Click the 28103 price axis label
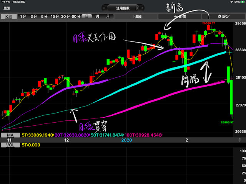Screen dimensions: 246x184 click(x=241, y=77)
